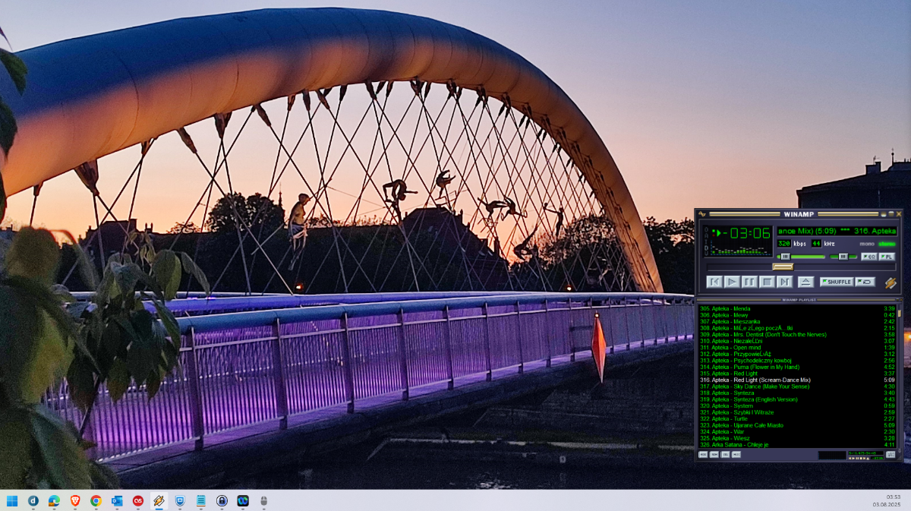This screenshot has width=911, height=511.
Task: Click the Winamp lightning bolt logo
Action: tap(891, 282)
